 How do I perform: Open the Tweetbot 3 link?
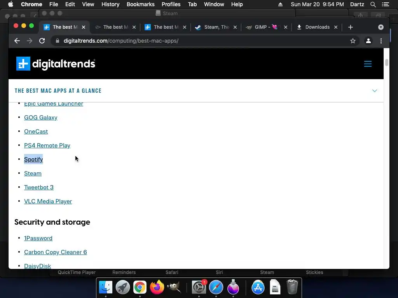tap(39, 187)
